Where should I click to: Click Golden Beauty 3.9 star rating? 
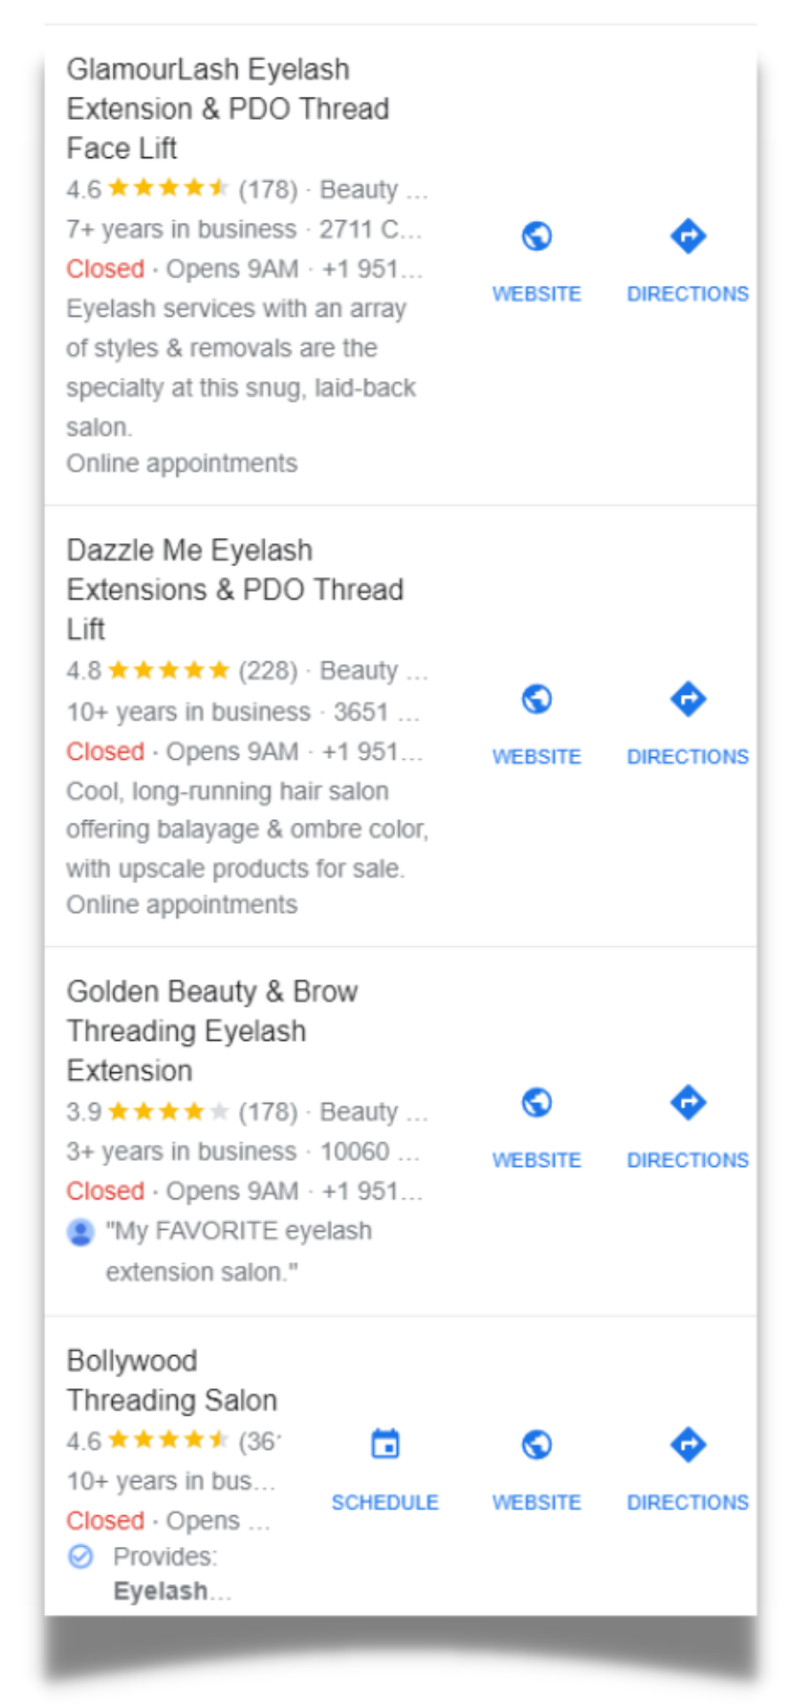click(167, 1111)
